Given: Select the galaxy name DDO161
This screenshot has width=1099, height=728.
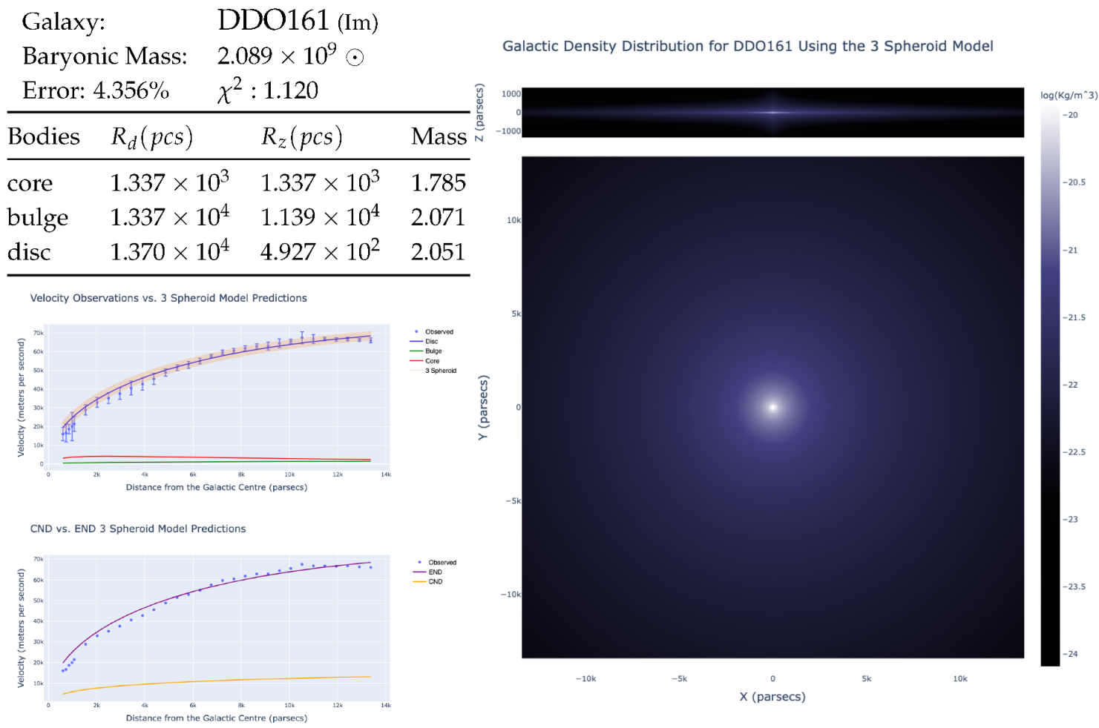Looking at the screenshot, I should (273, 21).
